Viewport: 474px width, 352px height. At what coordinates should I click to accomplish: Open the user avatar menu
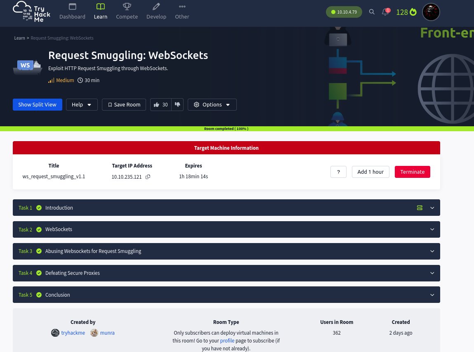[x=431, y=12]
